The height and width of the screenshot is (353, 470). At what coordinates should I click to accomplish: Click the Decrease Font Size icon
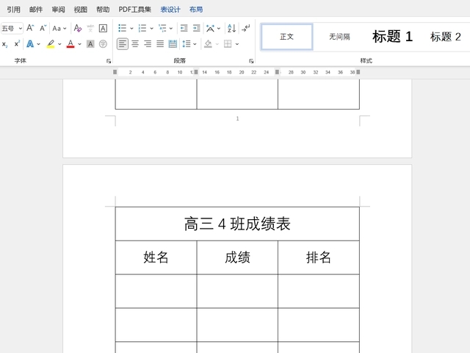pyautogui.click(x=43, y=28)
